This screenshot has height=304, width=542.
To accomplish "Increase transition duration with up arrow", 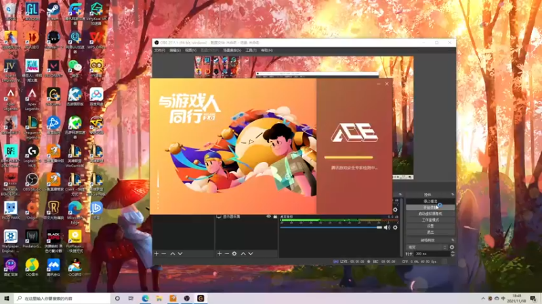I will (453, 252).
